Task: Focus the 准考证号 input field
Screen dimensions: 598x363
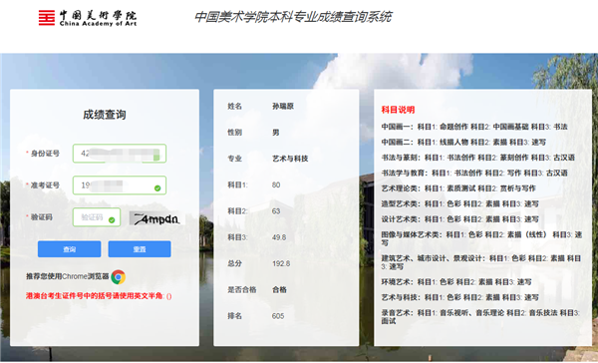Action: pyautogui.click(x=120, y=185)
